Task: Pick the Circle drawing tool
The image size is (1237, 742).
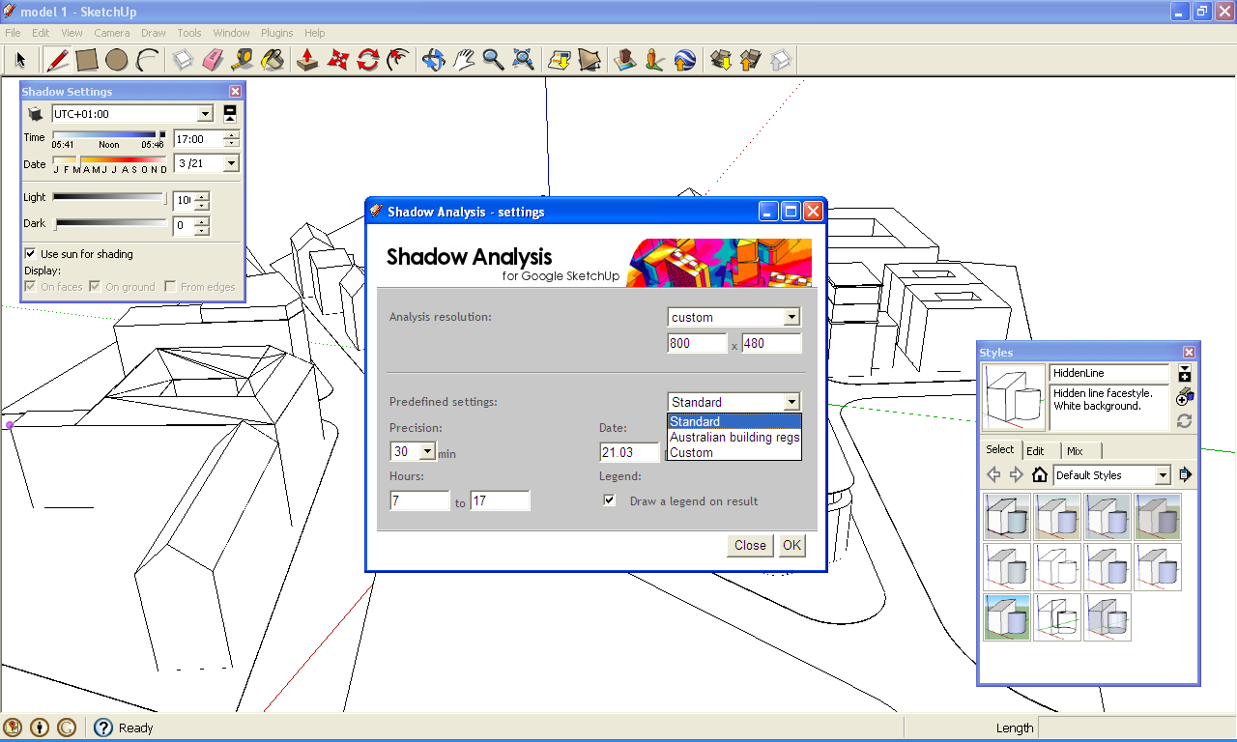Action: coord(116,60)
